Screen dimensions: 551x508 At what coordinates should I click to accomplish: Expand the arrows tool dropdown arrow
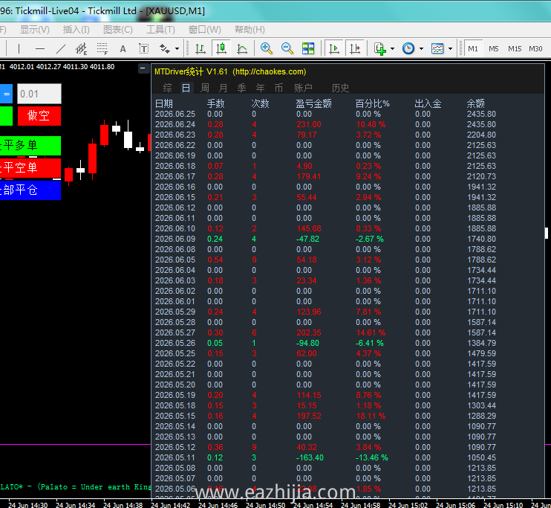pos(177,48)
